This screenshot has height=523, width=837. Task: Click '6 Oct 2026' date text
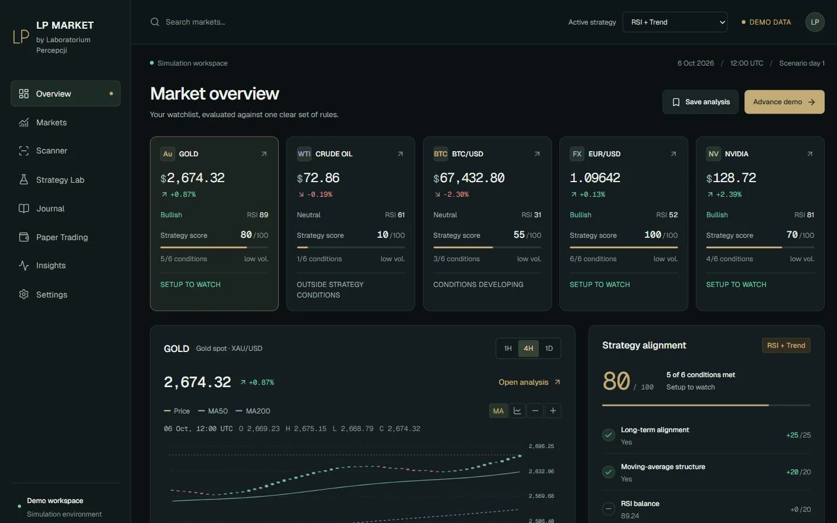(696, 63)
